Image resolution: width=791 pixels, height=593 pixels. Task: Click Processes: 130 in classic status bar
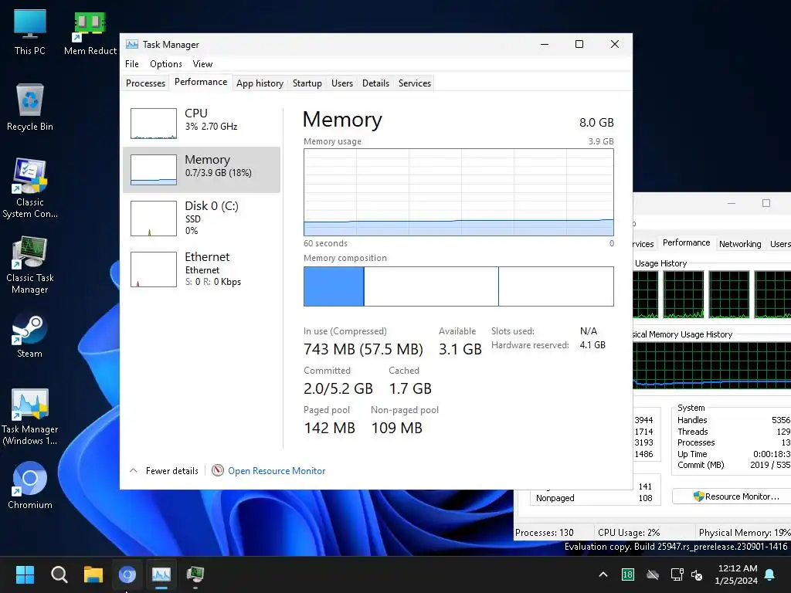coord(545,533)
